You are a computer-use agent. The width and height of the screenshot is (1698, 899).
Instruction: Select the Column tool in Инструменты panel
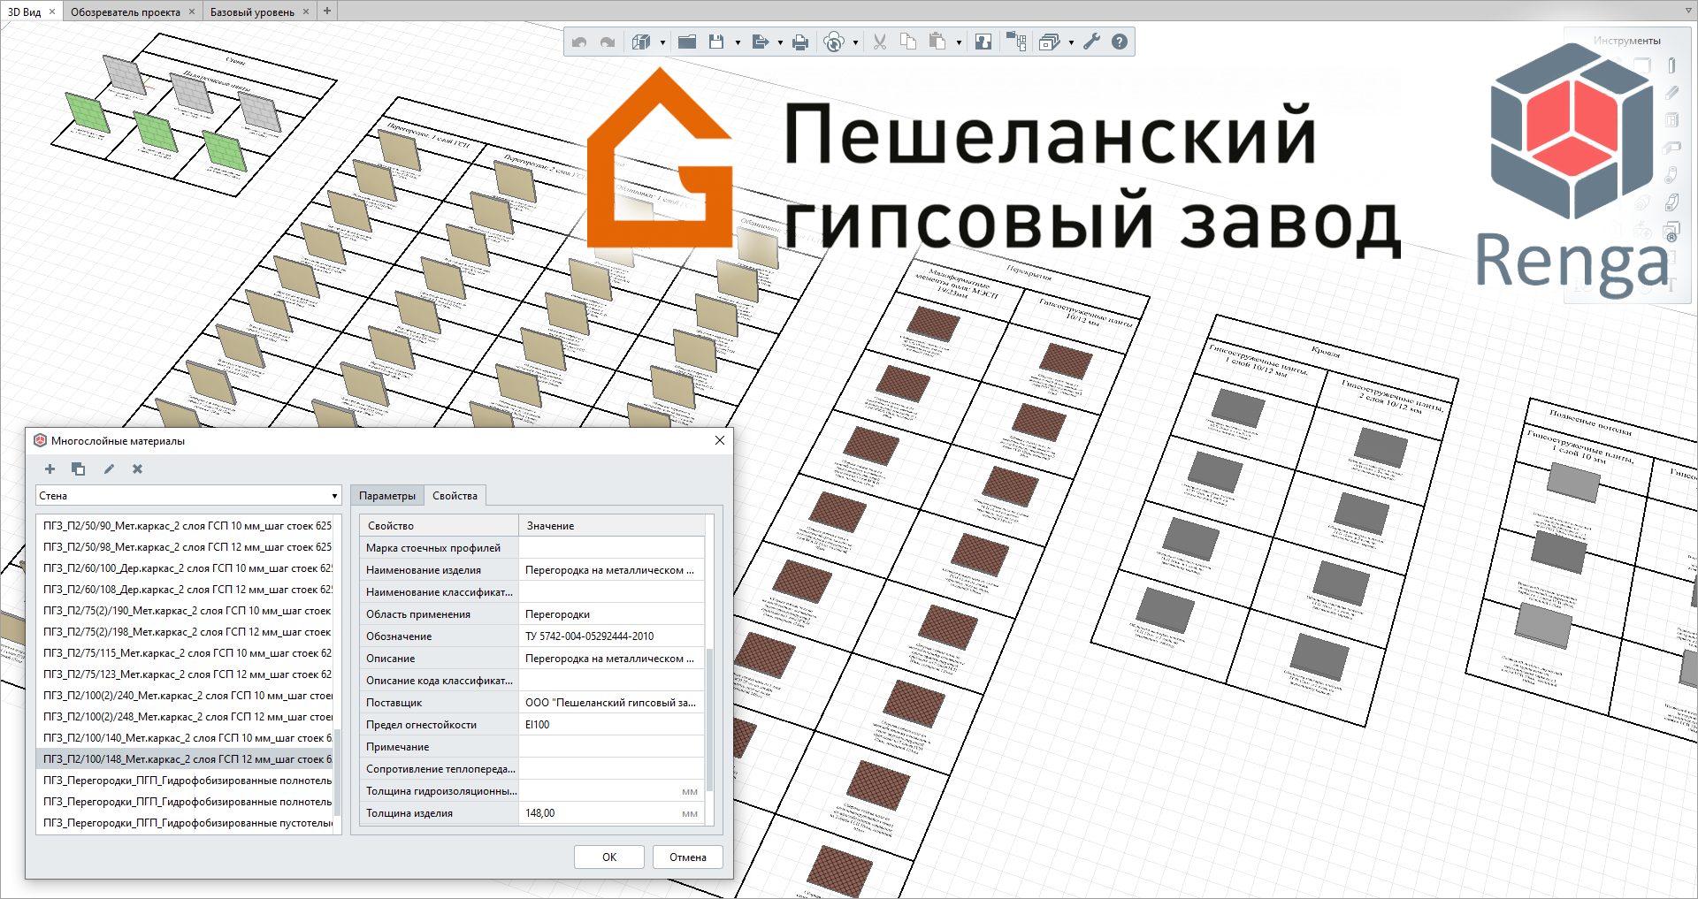(x=1671, y=65)
